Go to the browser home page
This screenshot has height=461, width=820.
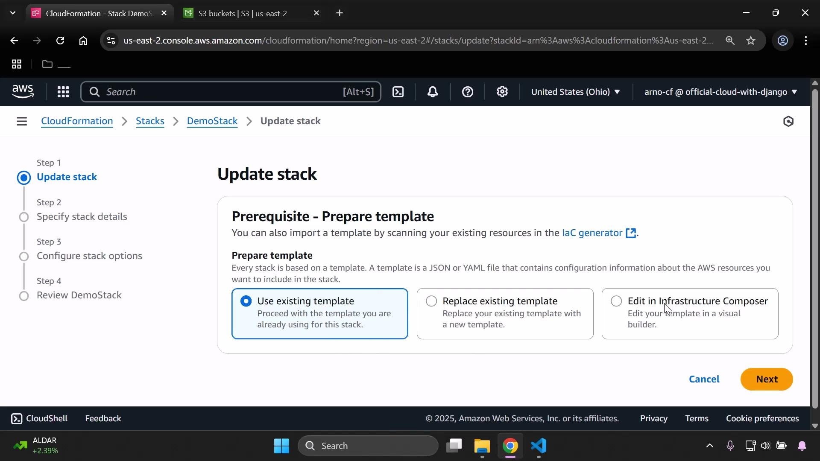(x=83, y=41)
